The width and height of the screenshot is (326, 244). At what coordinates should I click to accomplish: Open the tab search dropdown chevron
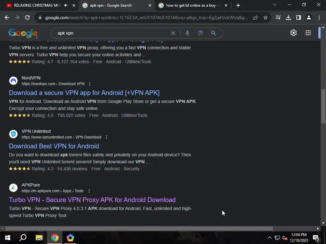(275, 4)
